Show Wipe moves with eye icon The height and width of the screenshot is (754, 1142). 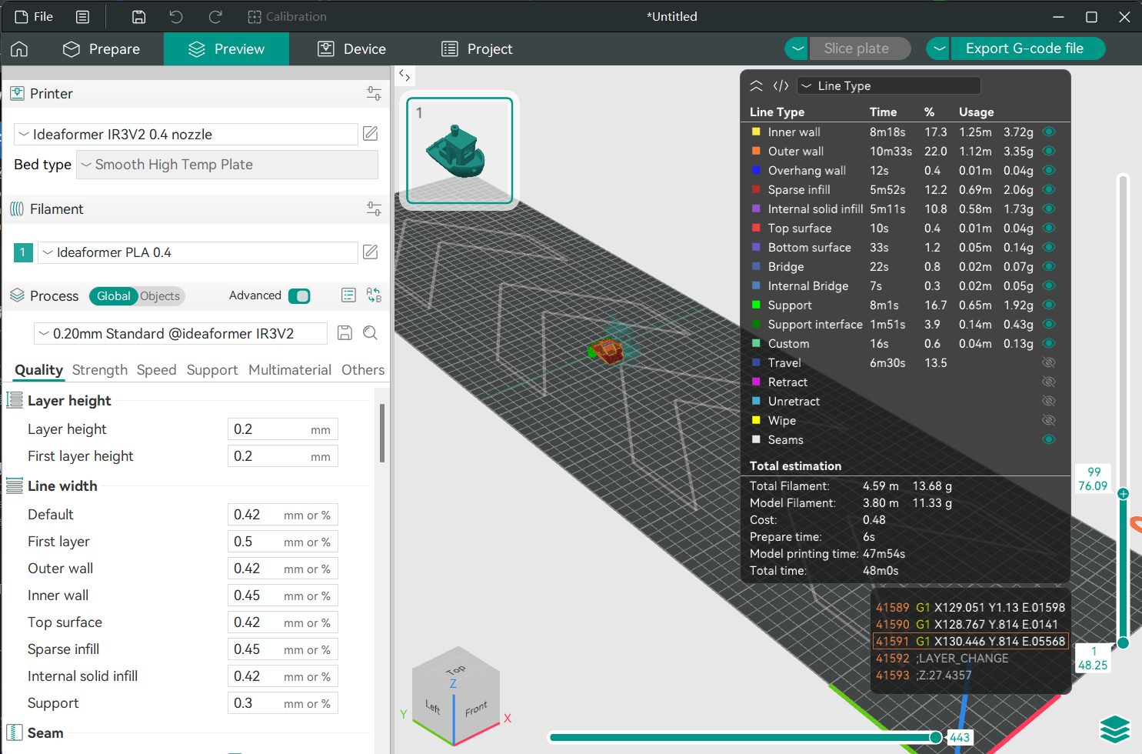click(1049, 420)
